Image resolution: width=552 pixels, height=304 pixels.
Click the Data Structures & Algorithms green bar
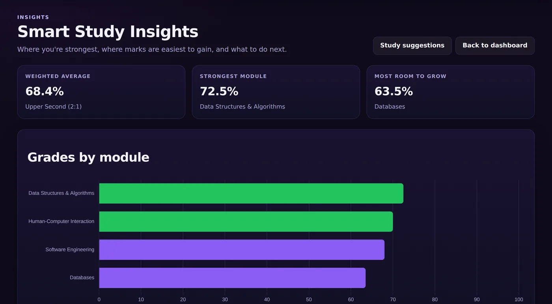251,193
